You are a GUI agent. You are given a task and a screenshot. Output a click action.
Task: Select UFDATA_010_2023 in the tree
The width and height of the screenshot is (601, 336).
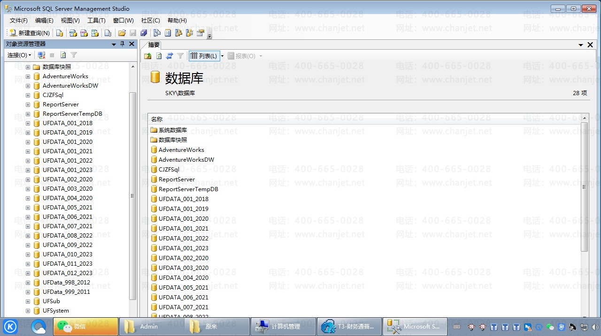coord(68,254)
